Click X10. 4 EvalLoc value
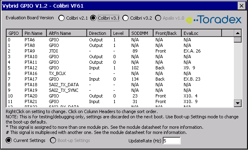The width and height of the screenshot is (248, 150). click(x=190, y=96)
